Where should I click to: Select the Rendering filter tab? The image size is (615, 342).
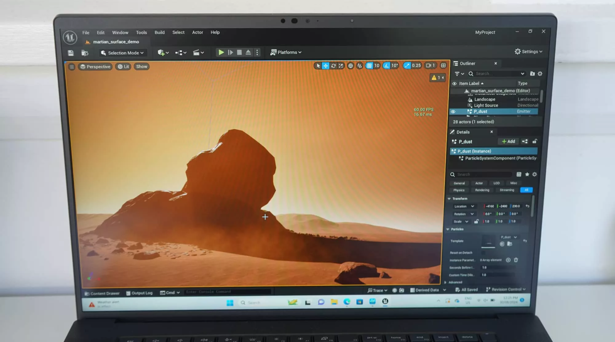(482, 190)
